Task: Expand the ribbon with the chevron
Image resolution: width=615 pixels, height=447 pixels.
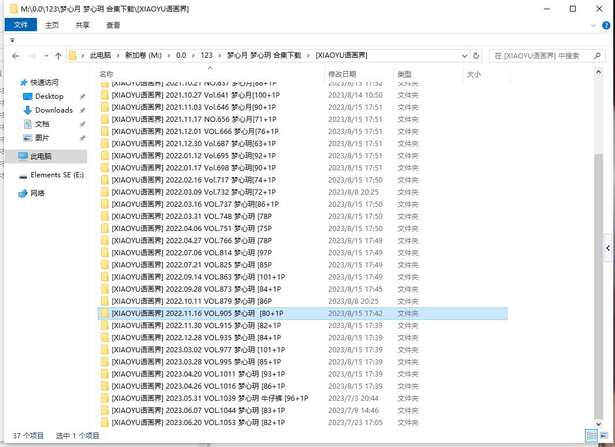Action: pyautogui.click(x=594, y=25)
